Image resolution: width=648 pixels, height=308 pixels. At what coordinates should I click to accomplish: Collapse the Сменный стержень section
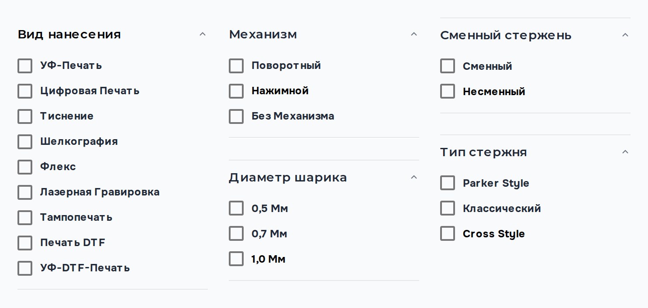pos(625,35)
